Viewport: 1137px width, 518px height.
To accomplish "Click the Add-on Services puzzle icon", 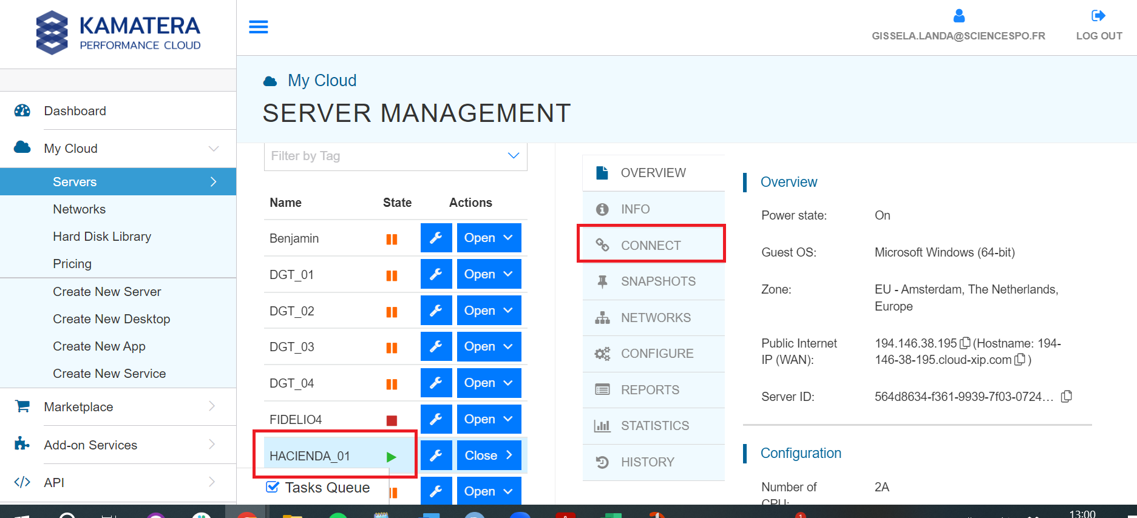I will [22, 444].
